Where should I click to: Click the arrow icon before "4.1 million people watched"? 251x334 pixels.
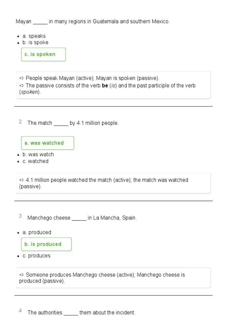tap(22, 180)
